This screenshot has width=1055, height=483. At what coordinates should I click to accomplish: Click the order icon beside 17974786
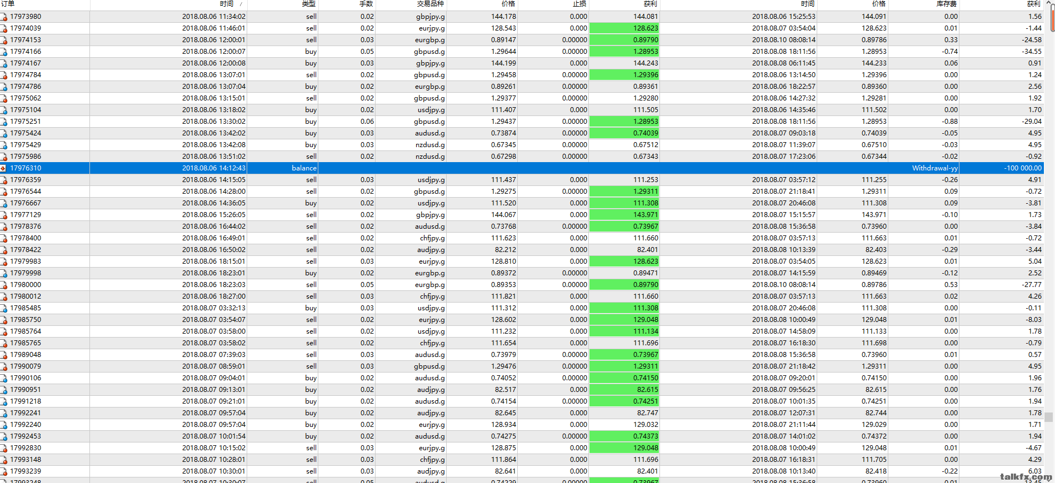(4, 87)
